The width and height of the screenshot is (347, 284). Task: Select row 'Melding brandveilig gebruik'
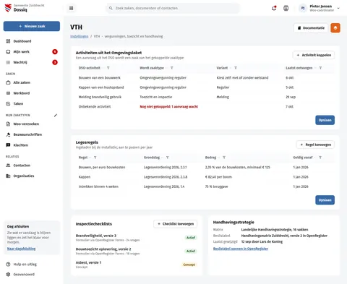205,97
